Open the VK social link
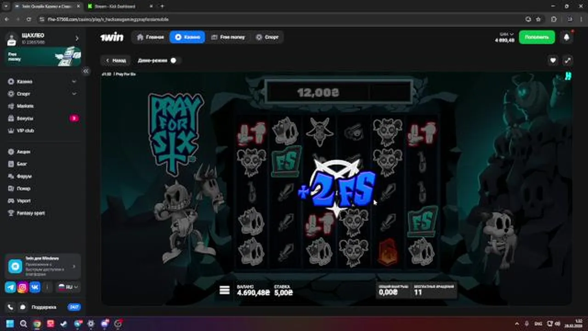The width and height of the screenshot is (588, 331). coord(35,287)
